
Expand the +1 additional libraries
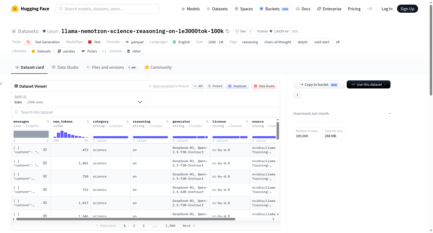pos(104,51)
